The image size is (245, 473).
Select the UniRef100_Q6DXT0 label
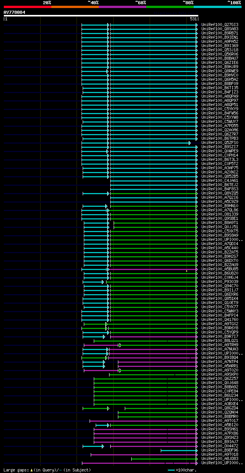[220, 260]
